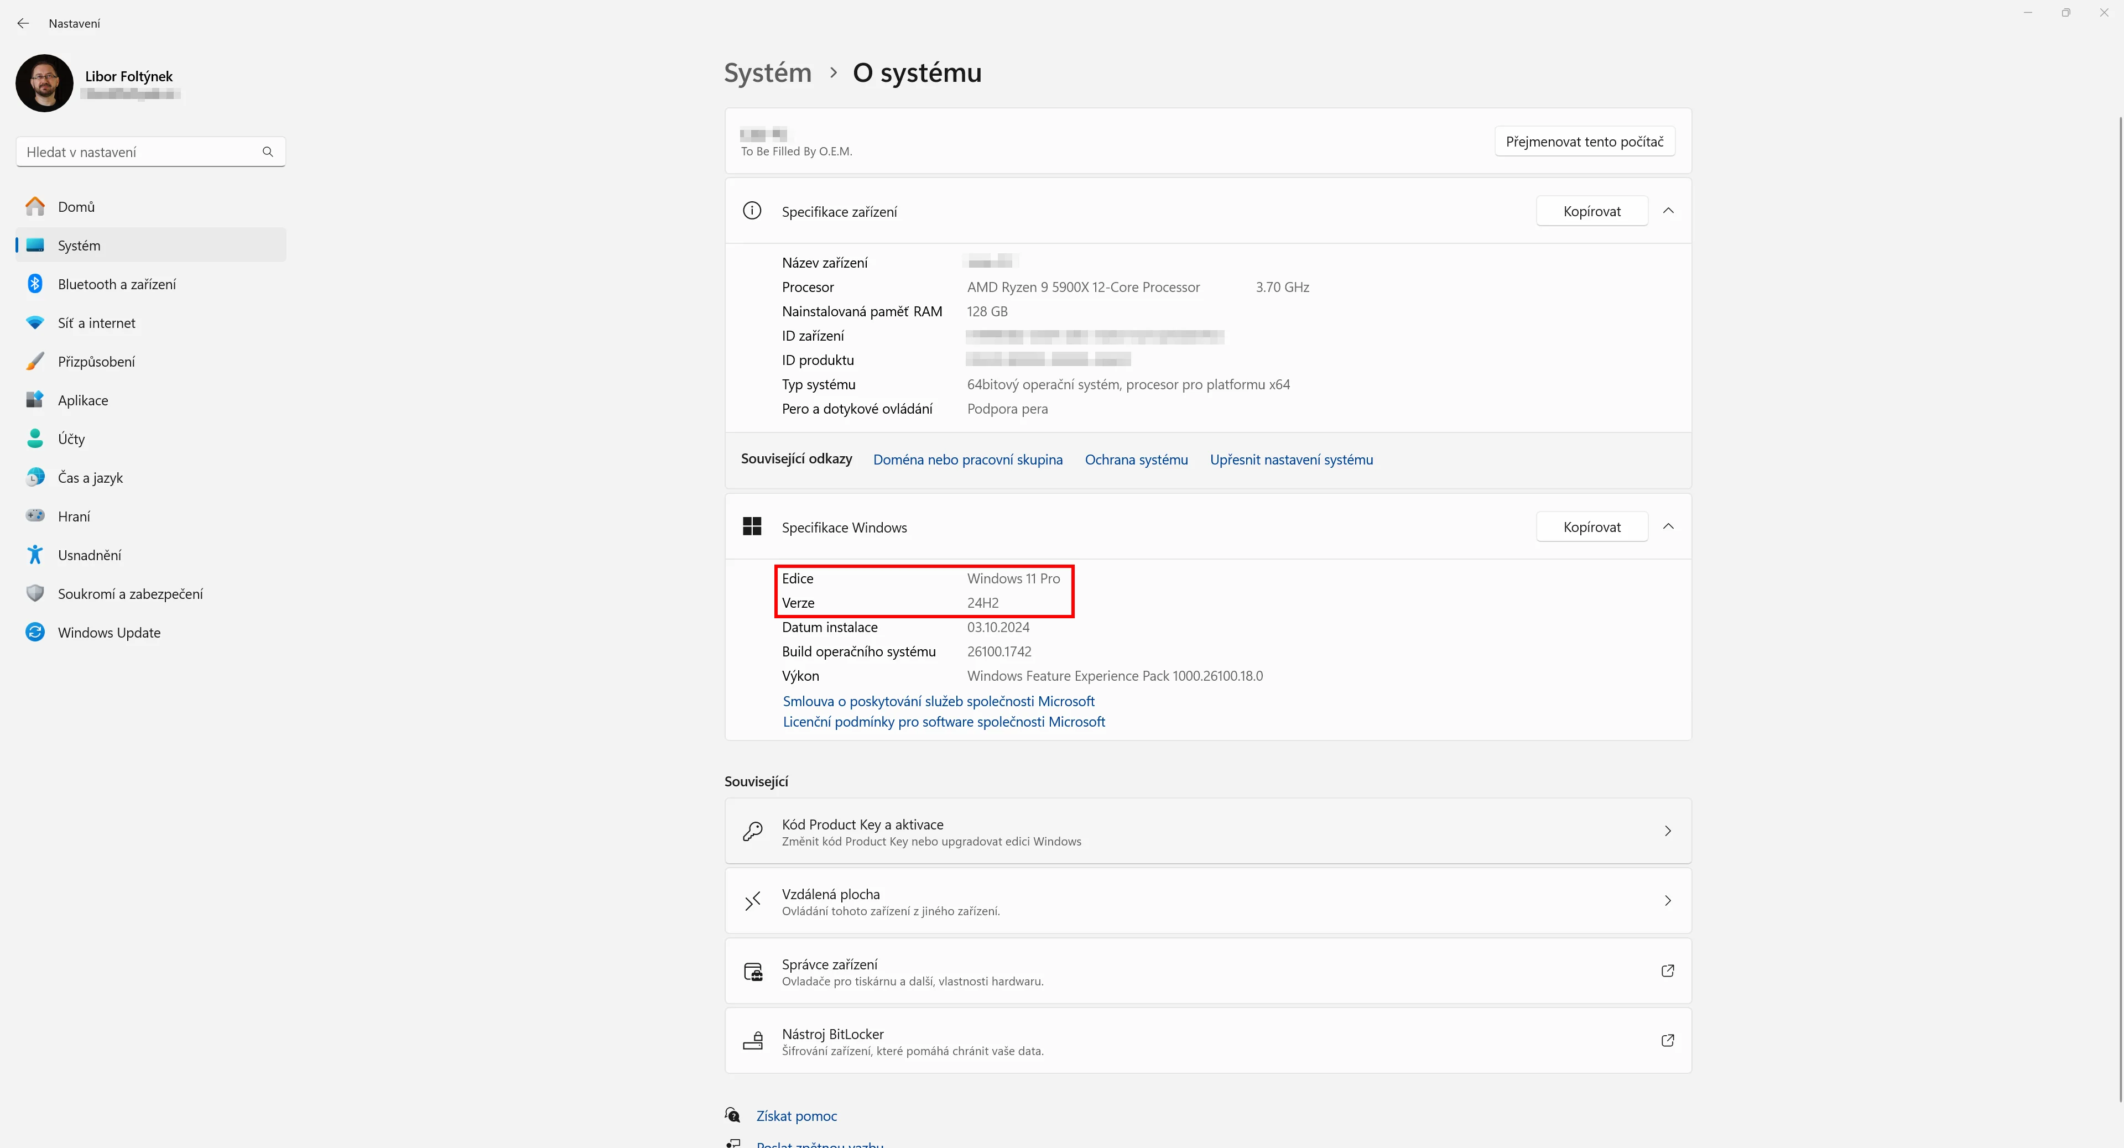Viewport: 2124px width, 1148px height.
Task: Open Doména nebo pracovní skupina link
Action: (967, 460)
